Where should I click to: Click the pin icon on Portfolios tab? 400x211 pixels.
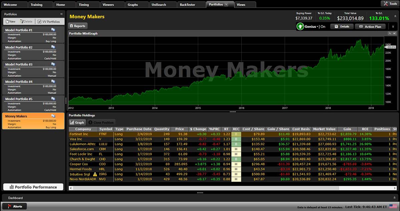(226, 4)
